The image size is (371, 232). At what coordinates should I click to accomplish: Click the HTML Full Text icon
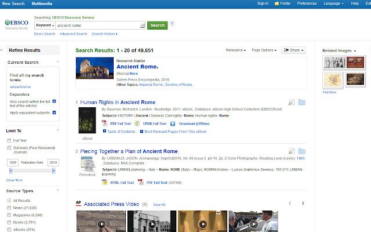click(x=104, y=182)
